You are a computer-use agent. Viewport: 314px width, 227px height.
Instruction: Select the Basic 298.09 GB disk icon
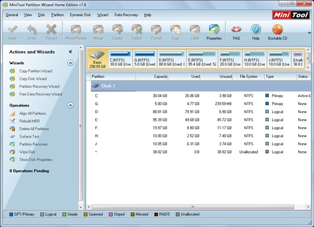point(98,59)
